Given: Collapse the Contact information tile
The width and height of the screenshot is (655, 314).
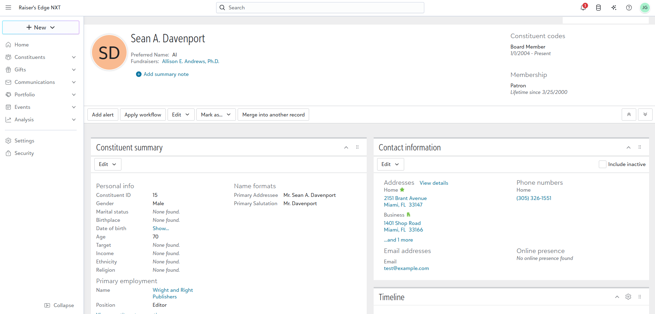Looking at the screenshot, I should (629, 147).
